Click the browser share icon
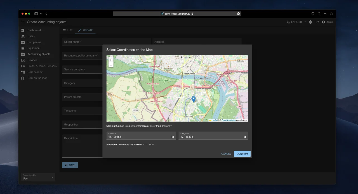The width and height of the screenshot is (358, 194). click(x=319, y=14)
